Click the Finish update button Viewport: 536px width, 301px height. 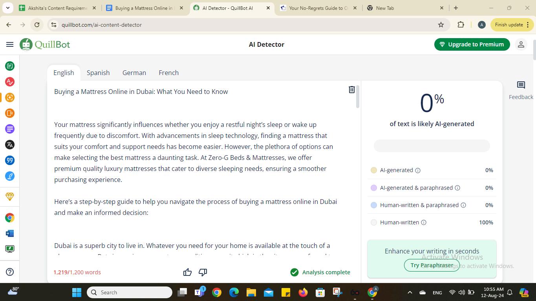tap(512, 25)
